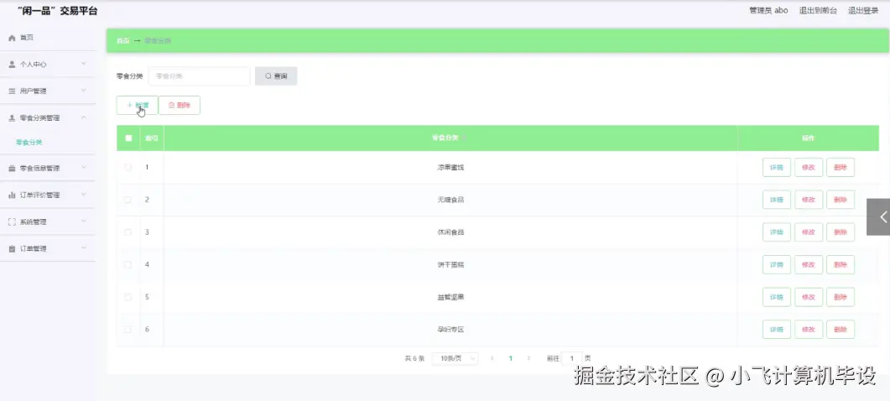Click 修改 for 孕妇专区 row

pos(809,330)
